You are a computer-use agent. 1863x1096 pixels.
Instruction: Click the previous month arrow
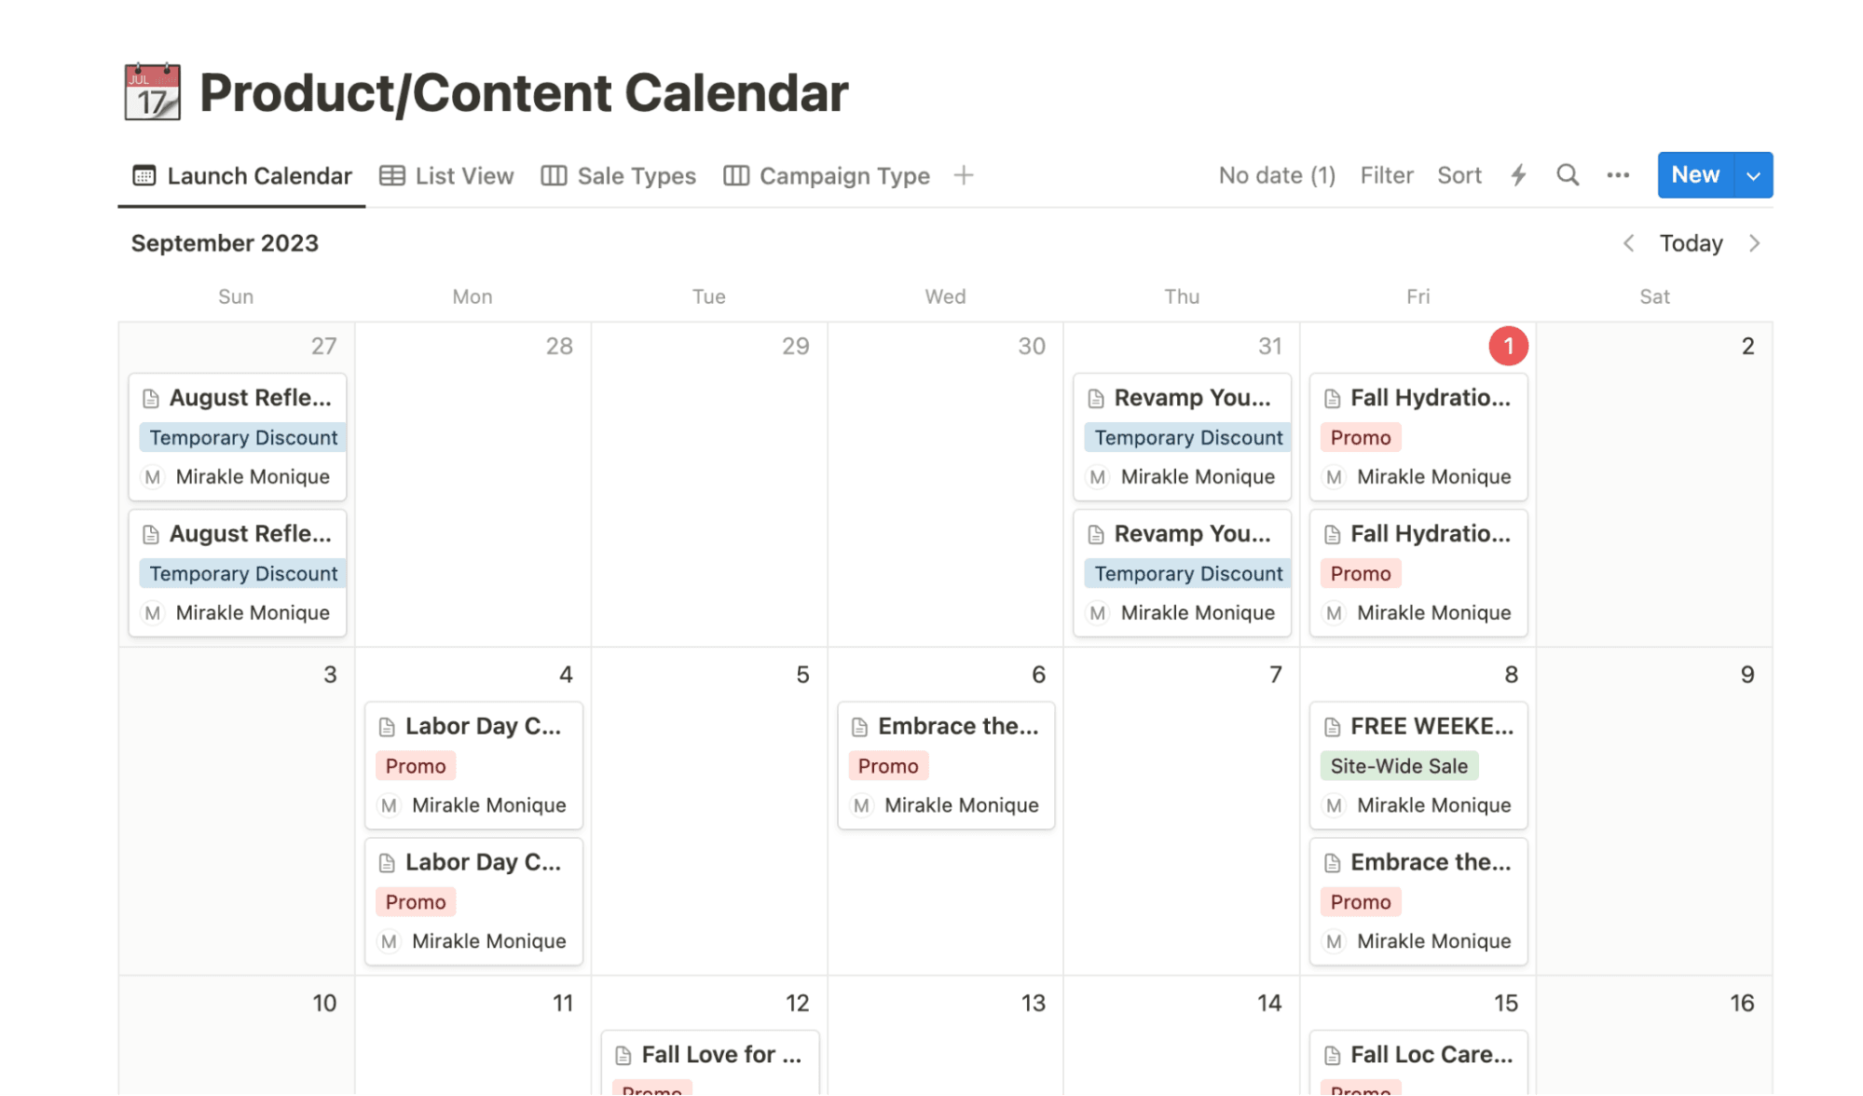pyautogui.click(x=1628, y=242)
